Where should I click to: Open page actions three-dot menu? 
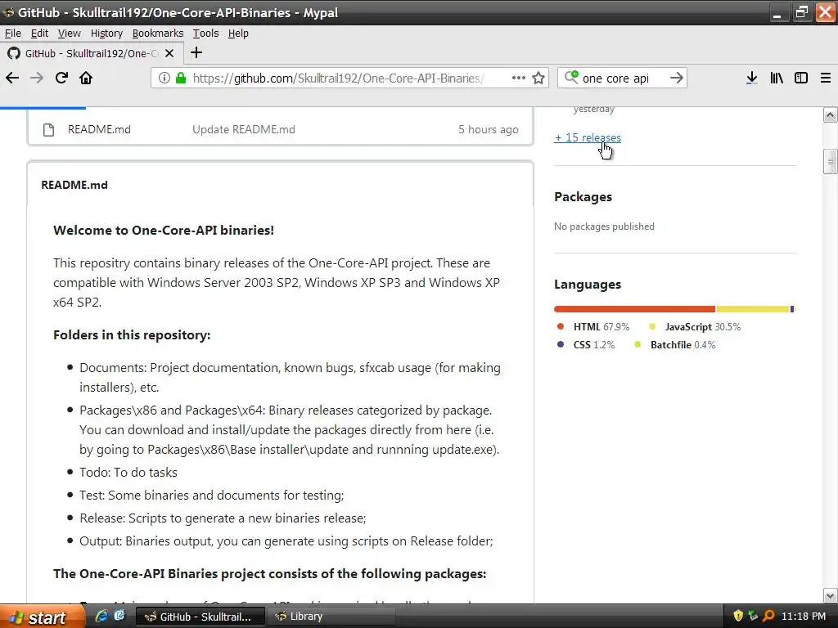(x=518, y=78)
